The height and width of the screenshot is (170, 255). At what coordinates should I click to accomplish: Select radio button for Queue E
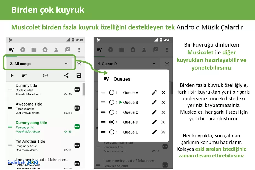tap(112, 132)
